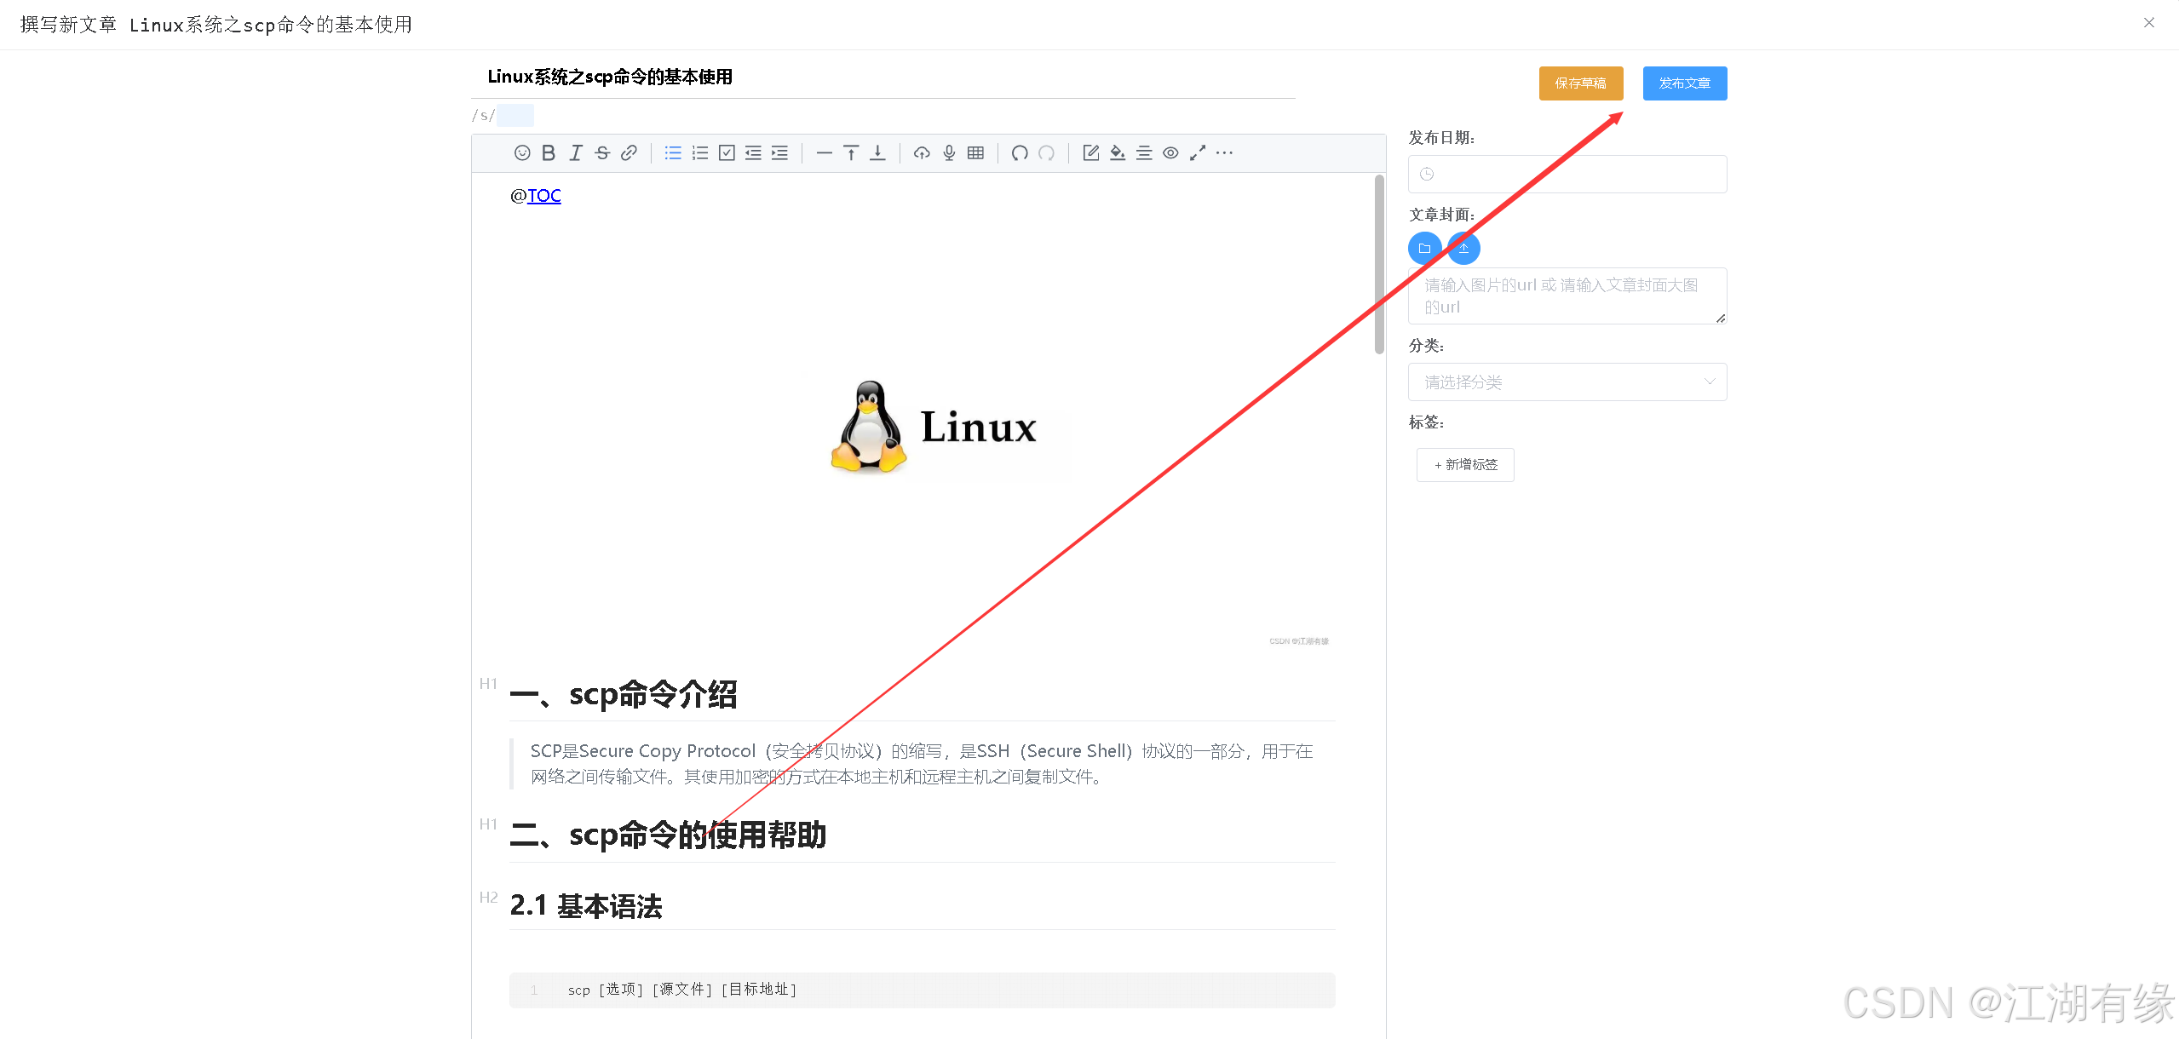Apply italic formatting

(576, 153)
